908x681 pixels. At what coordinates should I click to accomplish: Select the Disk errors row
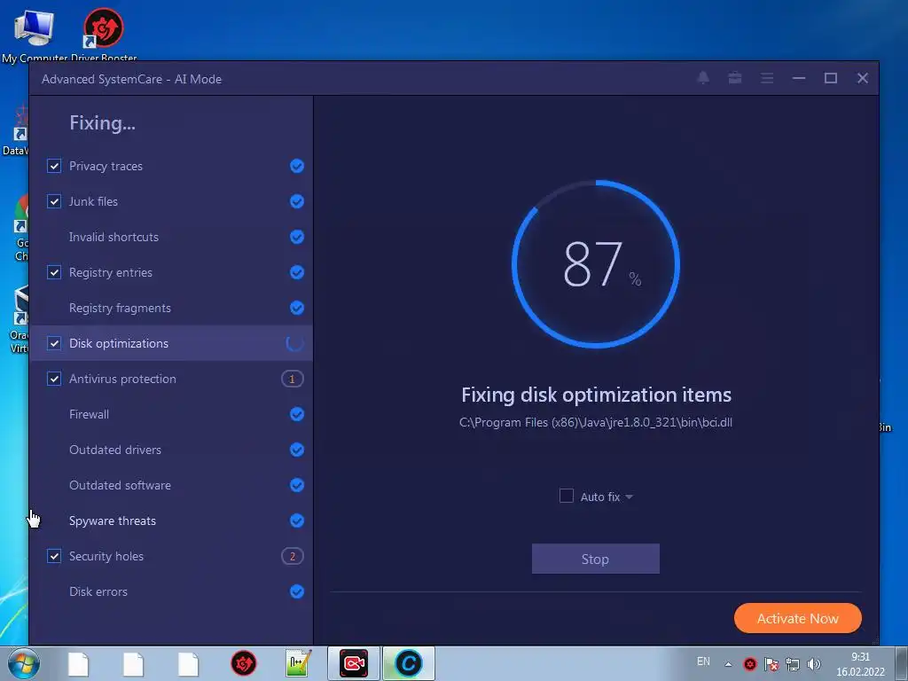(x=171, y=591)
